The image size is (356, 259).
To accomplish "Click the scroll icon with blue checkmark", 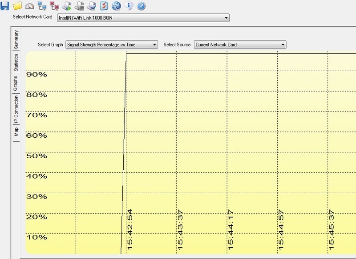I will (x=92, y=6).
